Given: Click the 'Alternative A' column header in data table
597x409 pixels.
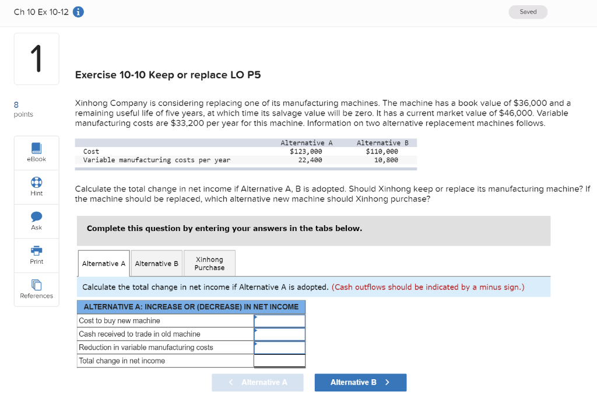Looking at the screenshot, I should [x=307, y=143].
